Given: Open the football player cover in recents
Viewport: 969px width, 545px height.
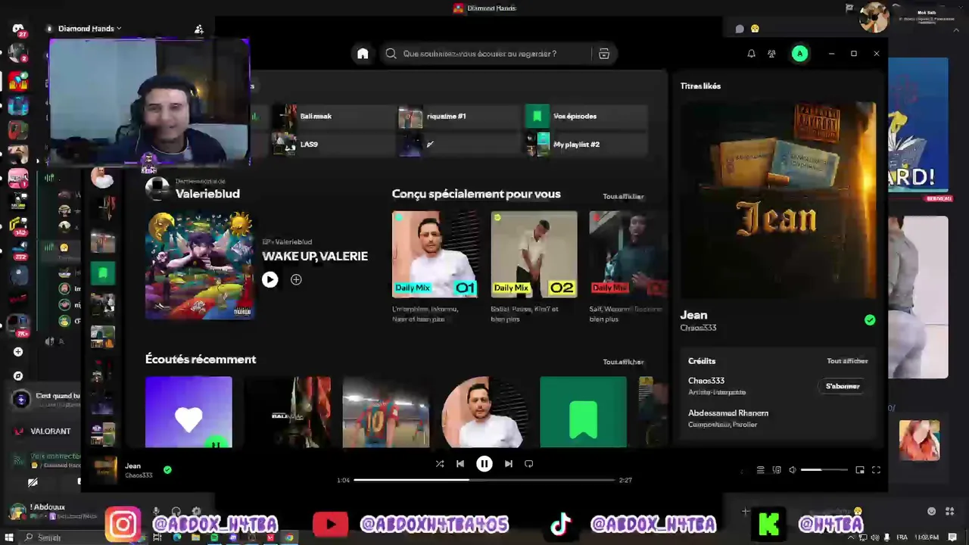Looking at the screenshot, I should [385, 412].
